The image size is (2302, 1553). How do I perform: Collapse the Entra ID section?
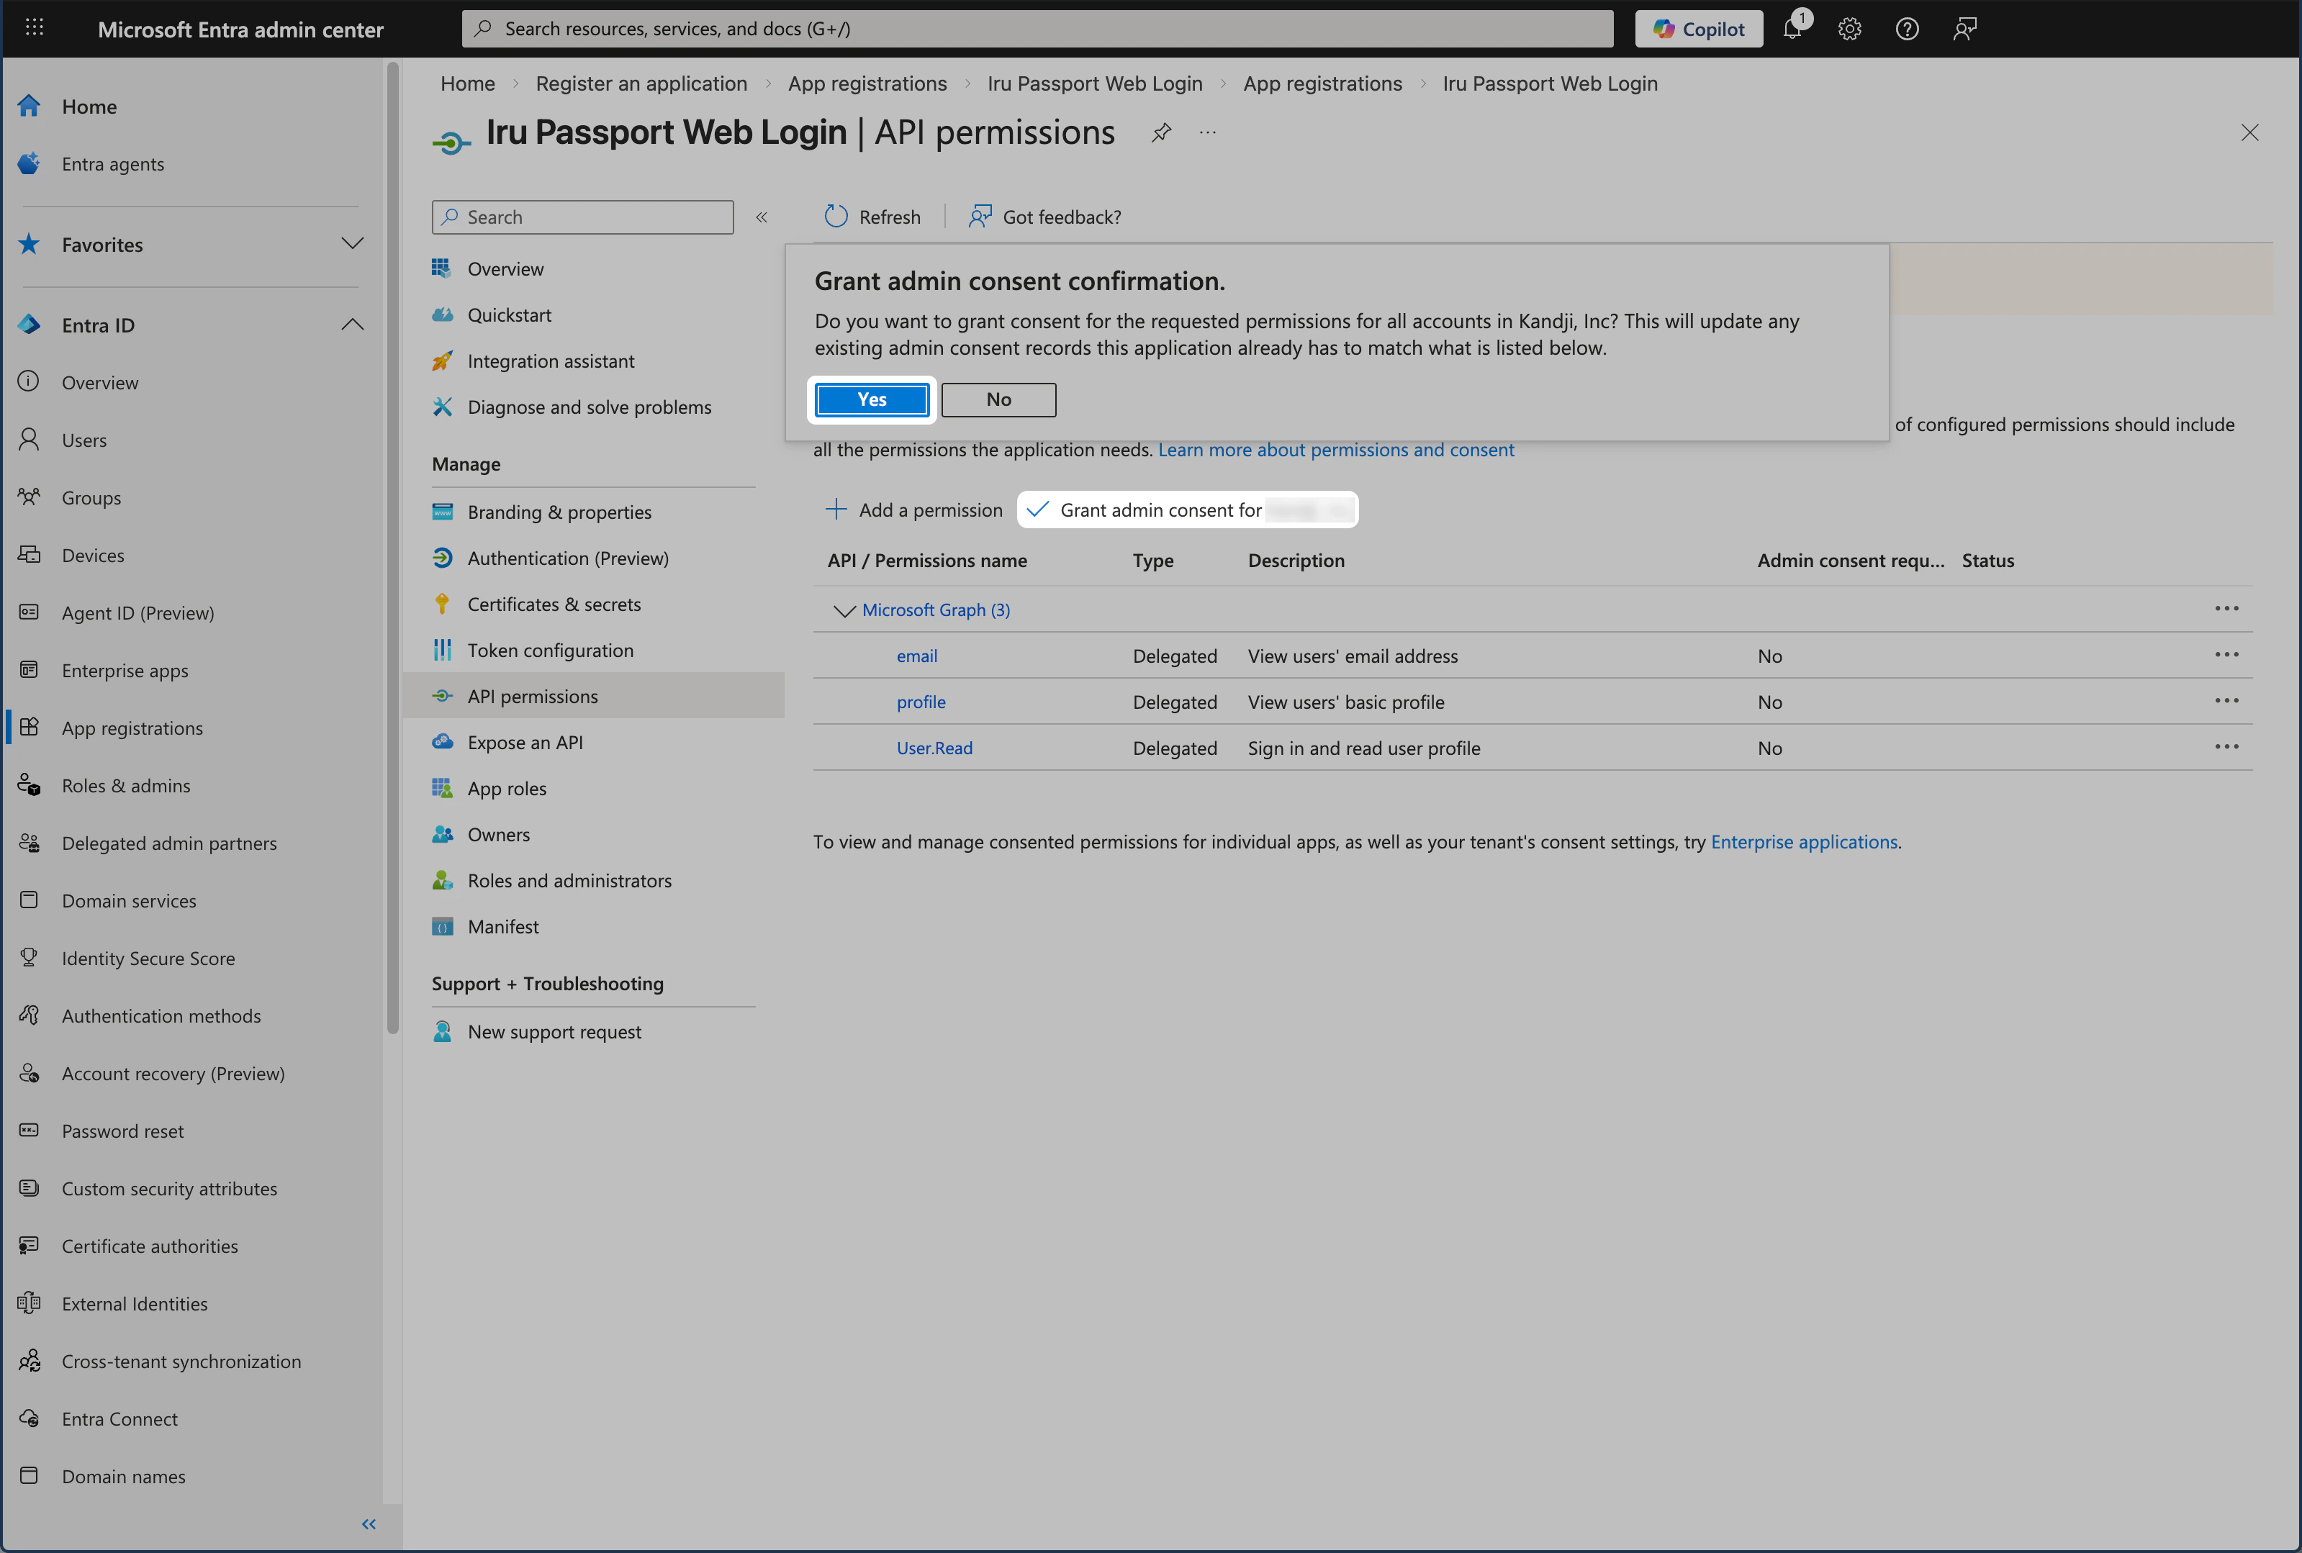353,324
